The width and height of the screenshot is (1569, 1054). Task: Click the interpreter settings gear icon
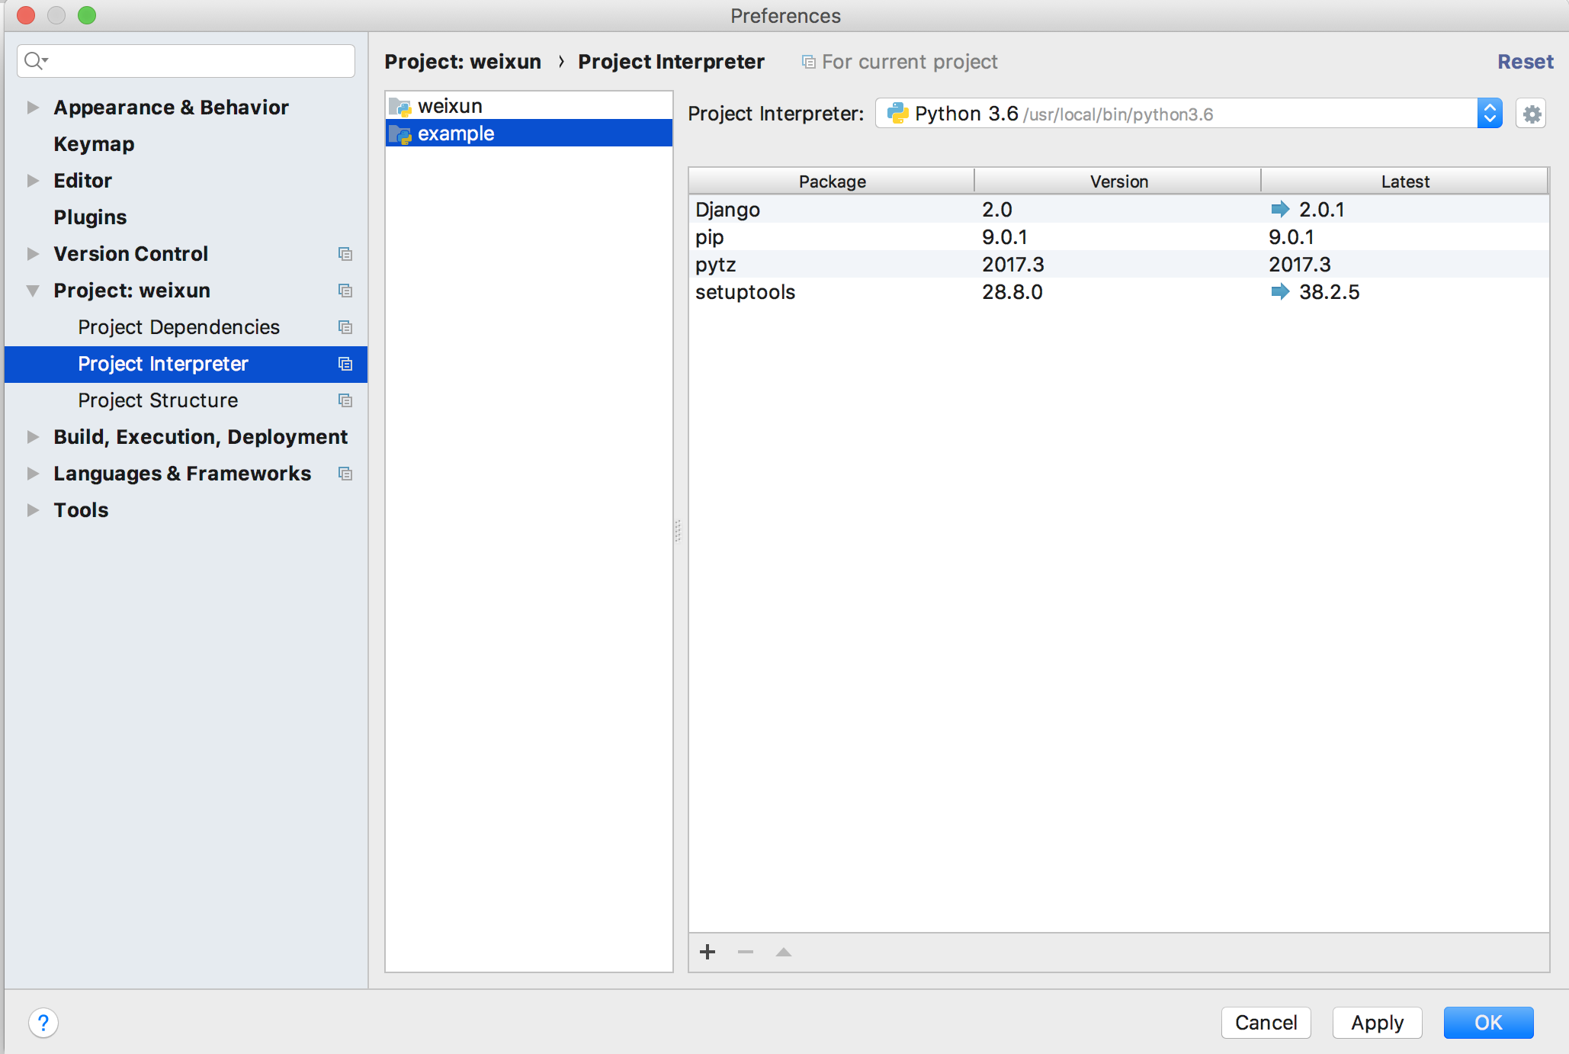point(1531,114)
